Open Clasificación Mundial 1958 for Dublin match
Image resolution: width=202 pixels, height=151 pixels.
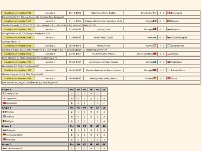point(18,13)
